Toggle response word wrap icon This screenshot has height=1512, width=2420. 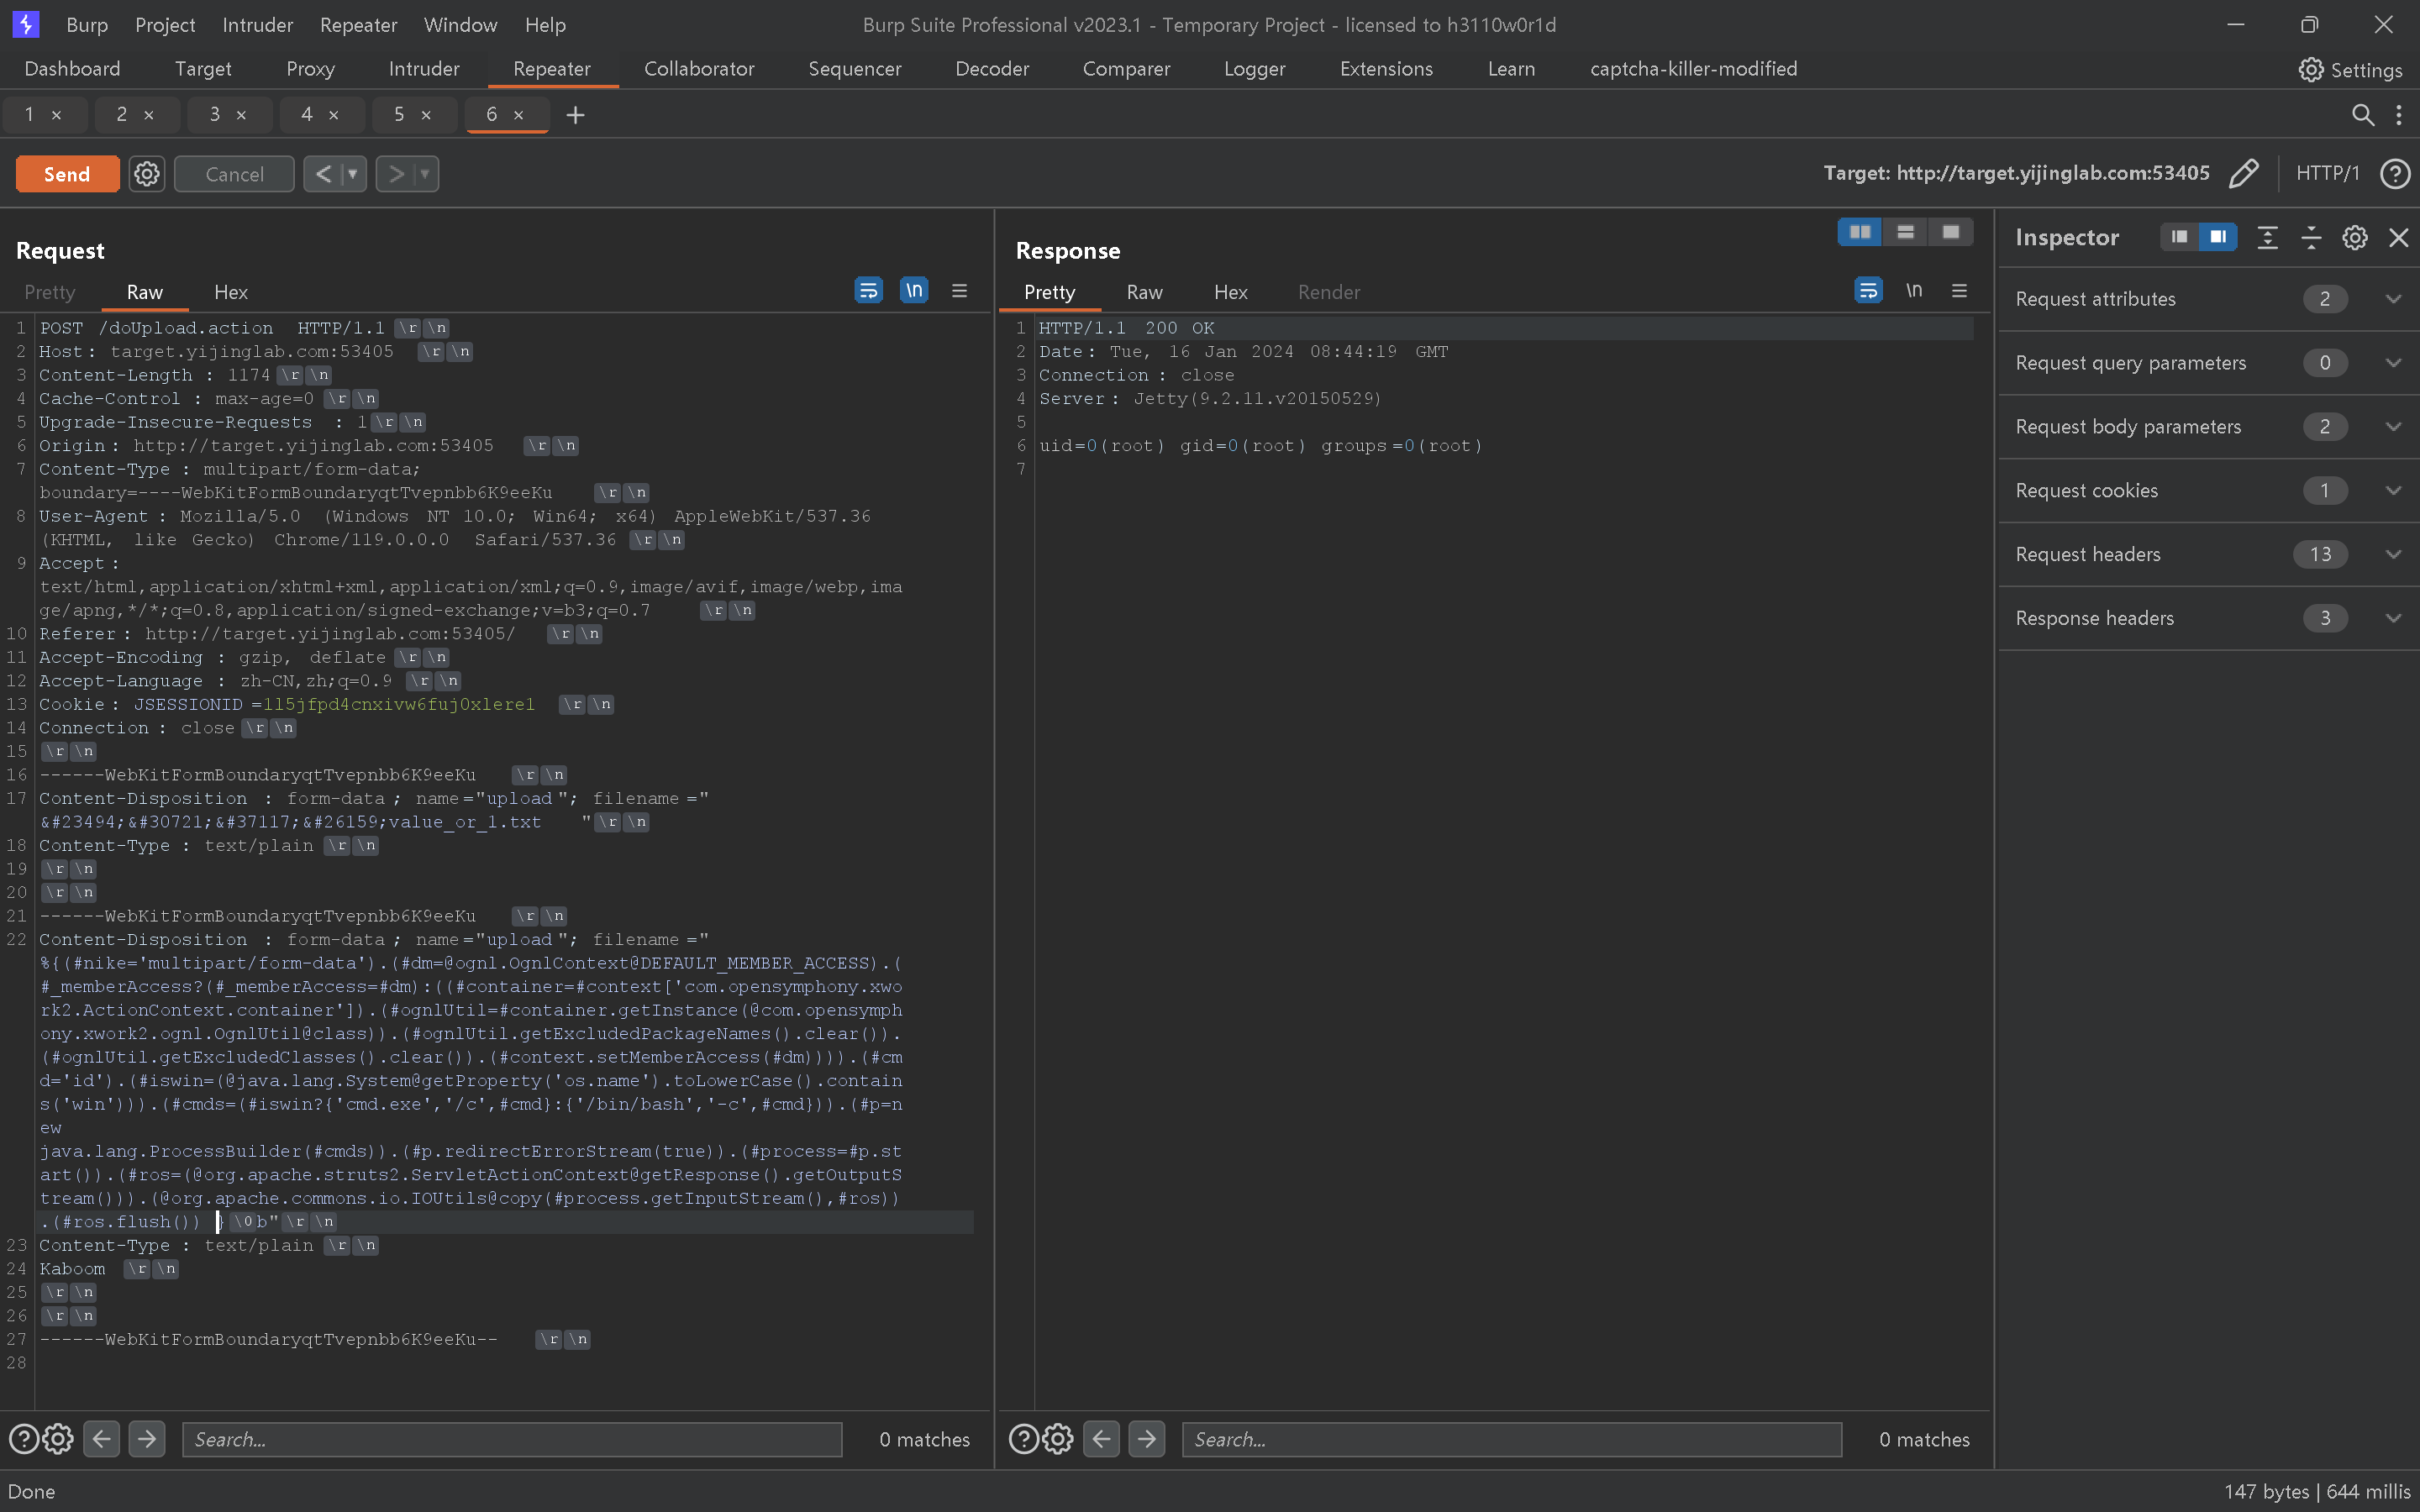tap(1868, 290)
